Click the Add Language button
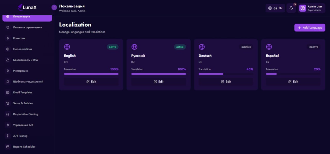 coord(310,28)
